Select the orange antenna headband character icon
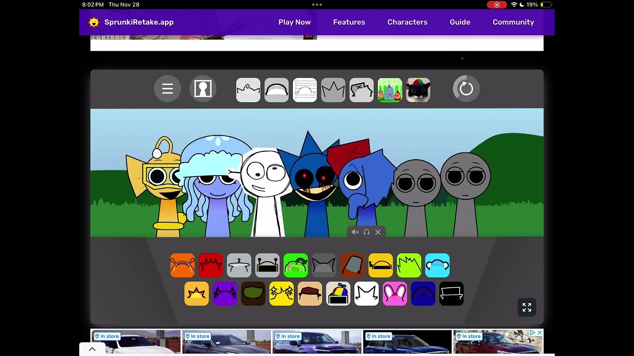The height and width of the screenshot is (356, 634). [182, 266]
